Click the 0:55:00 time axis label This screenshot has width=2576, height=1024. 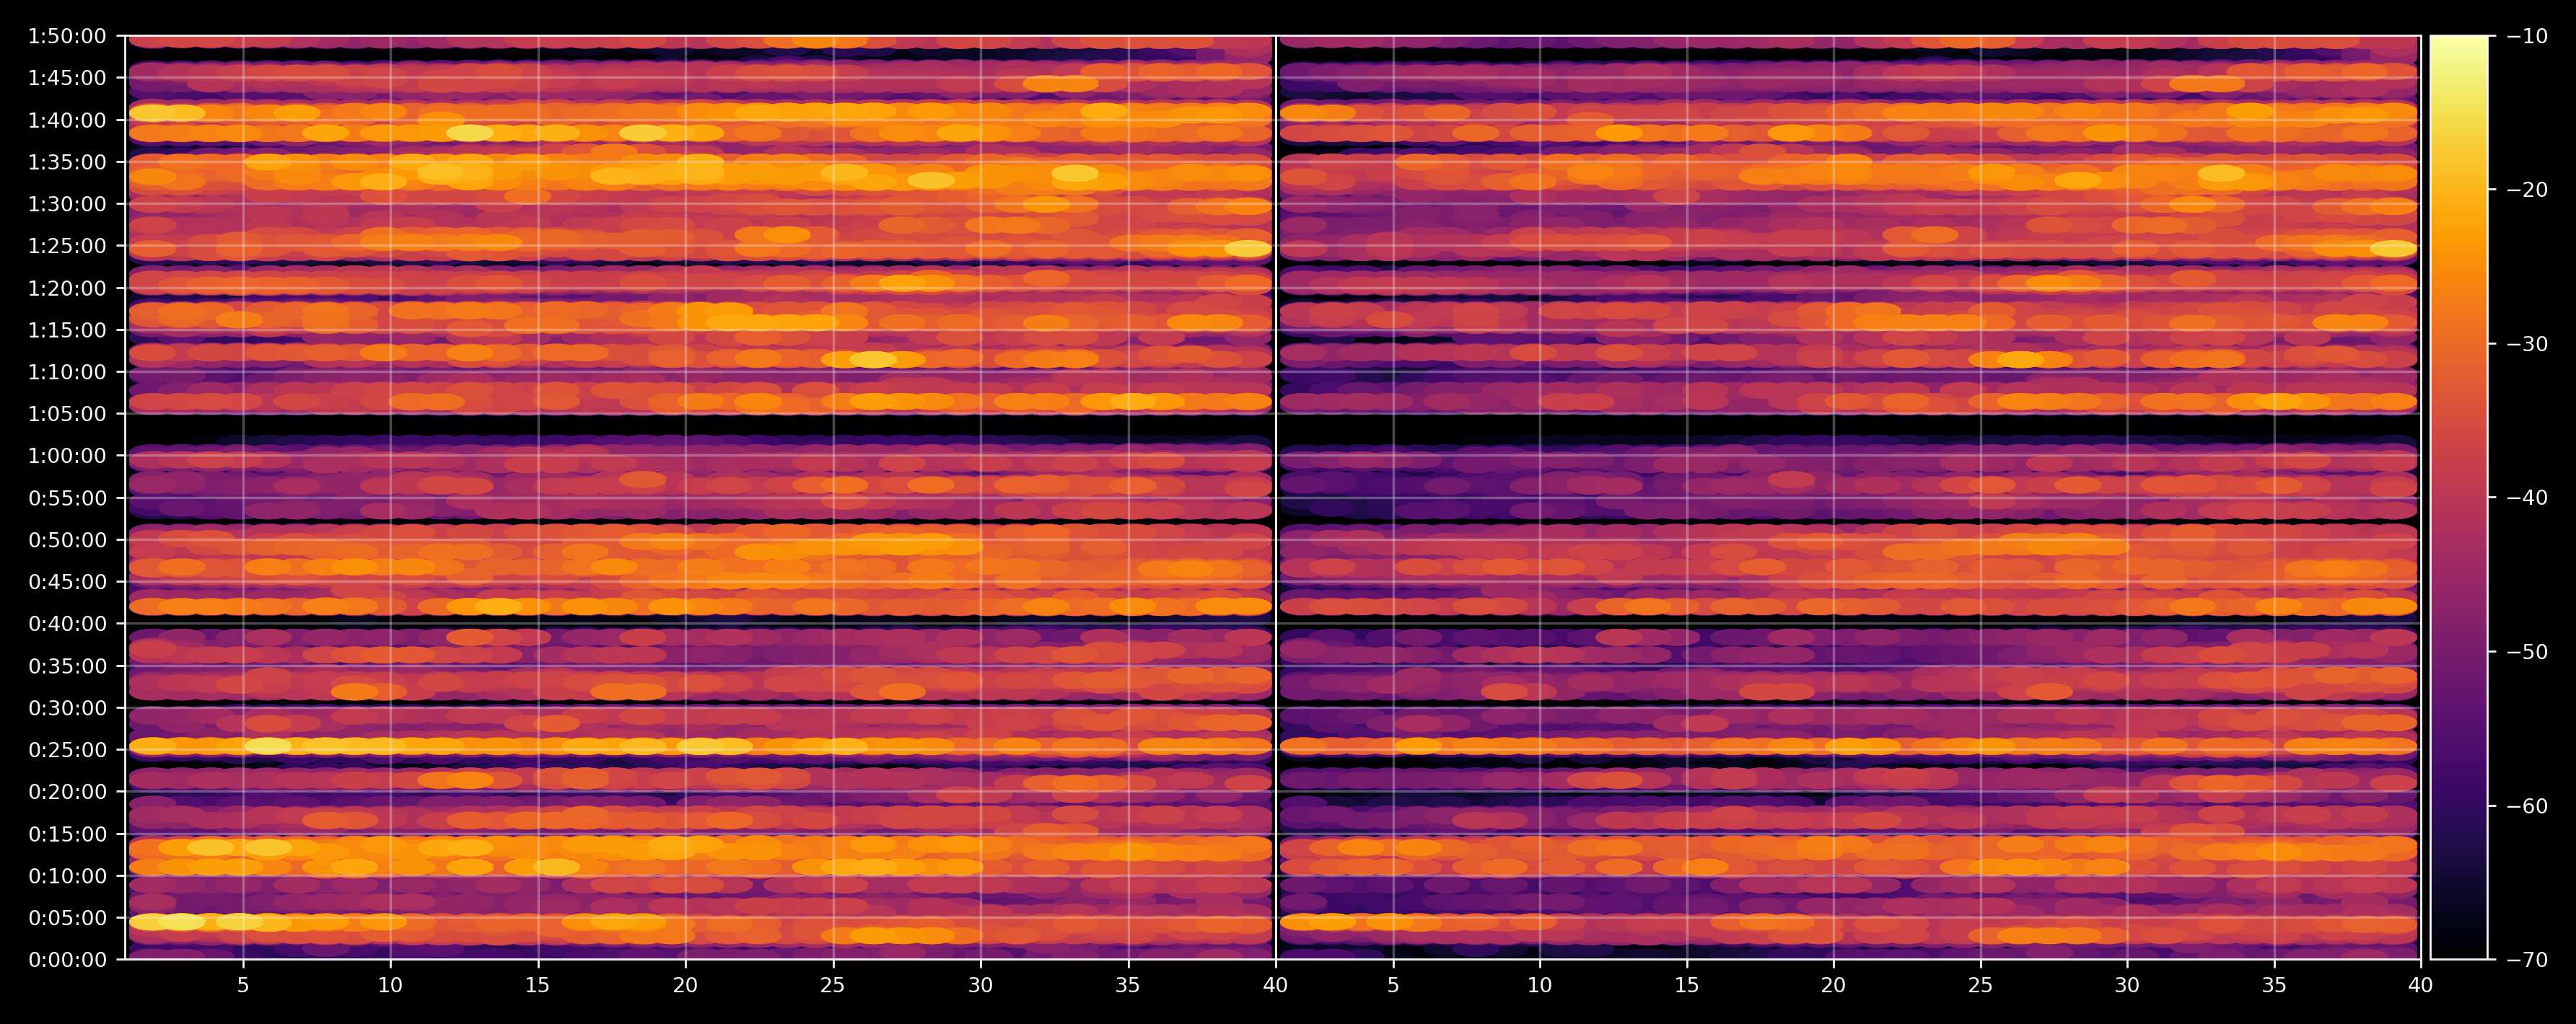tap(66, 498)
